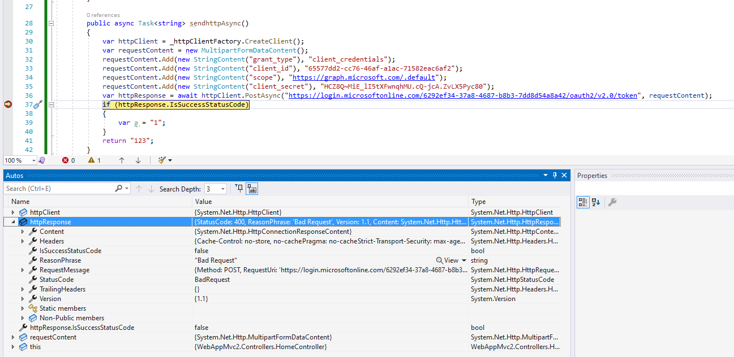The image size is (734, 357).
Task: Expand the Static members node
Action: point(23,308)
